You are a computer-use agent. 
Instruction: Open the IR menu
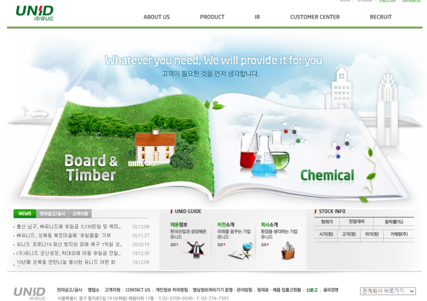point(257,17)
